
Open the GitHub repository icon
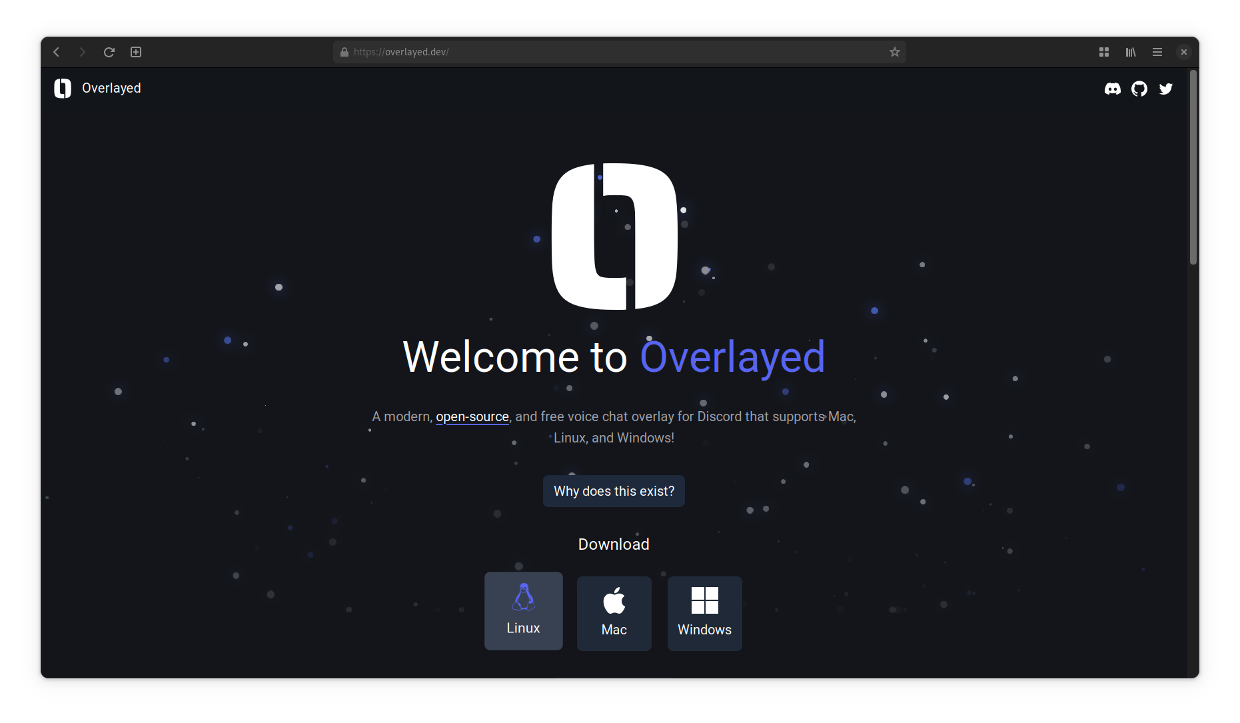pyautogui.click(x=1139, y=89)
